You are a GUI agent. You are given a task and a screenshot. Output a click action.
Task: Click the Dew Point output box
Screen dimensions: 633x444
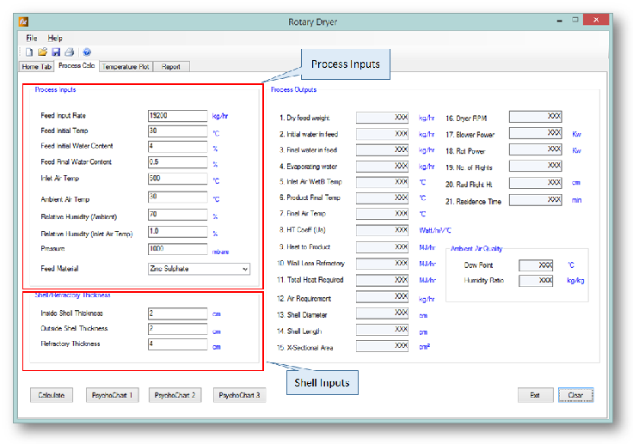[x=536, y=265]
